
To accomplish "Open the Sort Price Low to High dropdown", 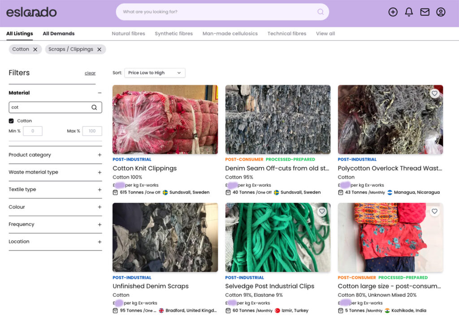I will pyautogui.click(x=154, y=73).
